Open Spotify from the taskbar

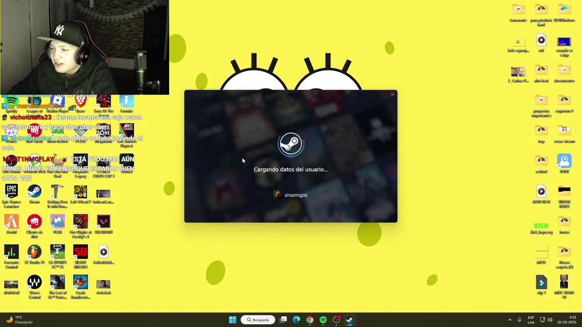click(323, 320)
